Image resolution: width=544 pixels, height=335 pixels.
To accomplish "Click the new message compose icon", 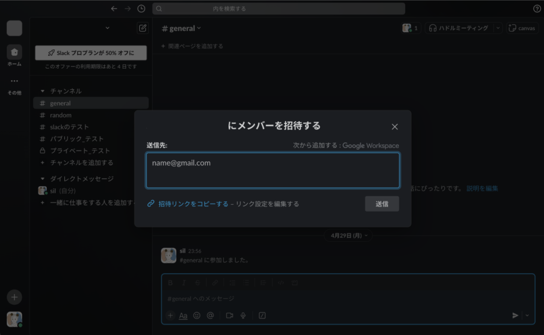I will [142, 28].
